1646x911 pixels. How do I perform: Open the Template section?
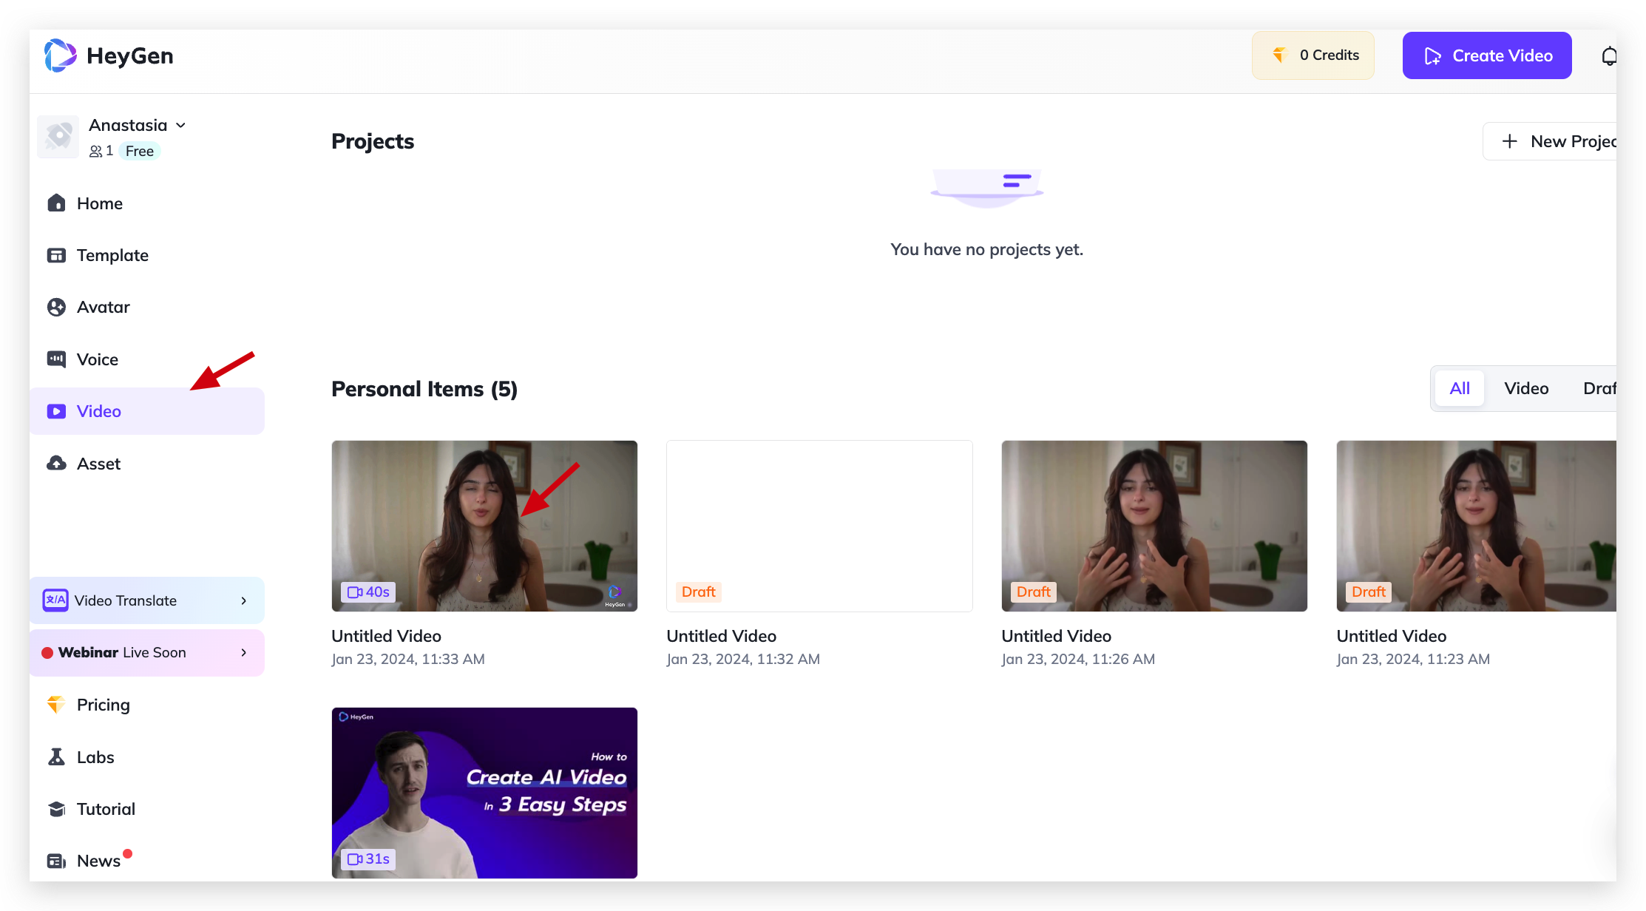[112, 255]
